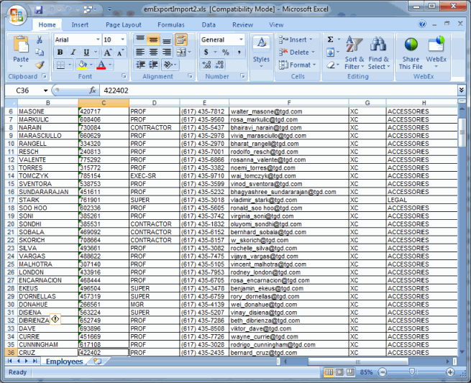Click the Office Button orb
Screen dimensions: 471x383
click(17, 15)
